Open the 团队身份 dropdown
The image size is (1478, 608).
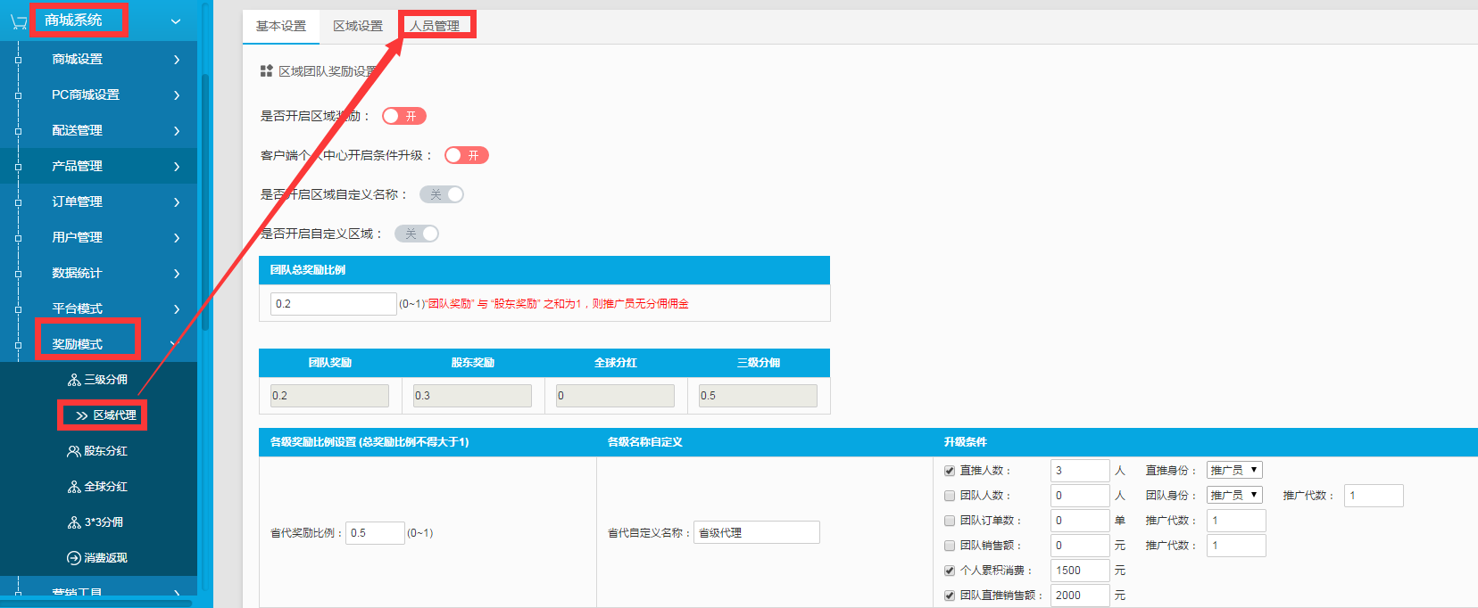(x=1234, y=495)
